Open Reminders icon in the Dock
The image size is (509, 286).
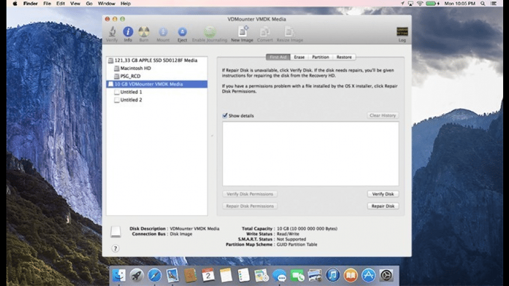(x=243, y=275)
